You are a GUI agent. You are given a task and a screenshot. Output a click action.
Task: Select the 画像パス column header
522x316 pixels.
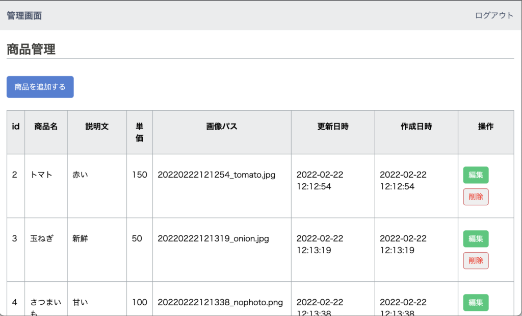click(x=222, y=127)
